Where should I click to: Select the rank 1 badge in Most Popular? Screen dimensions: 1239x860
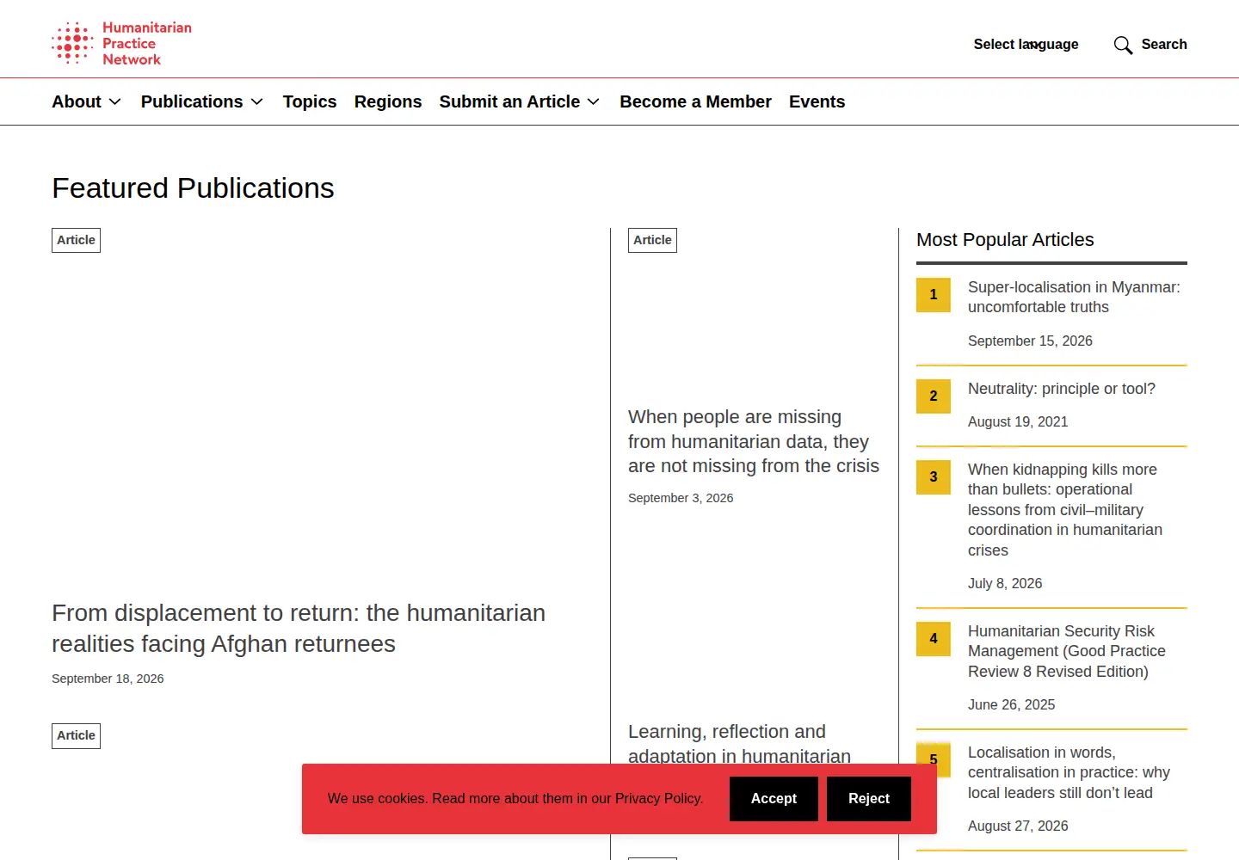934,295
